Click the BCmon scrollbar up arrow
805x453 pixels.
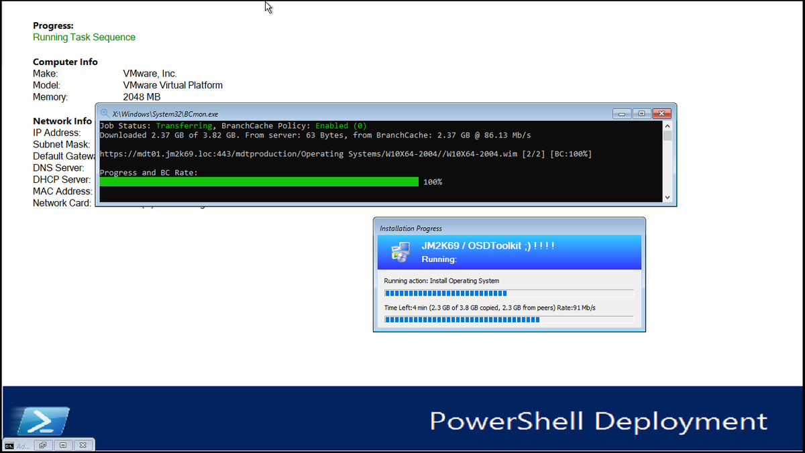click(667, 126)
